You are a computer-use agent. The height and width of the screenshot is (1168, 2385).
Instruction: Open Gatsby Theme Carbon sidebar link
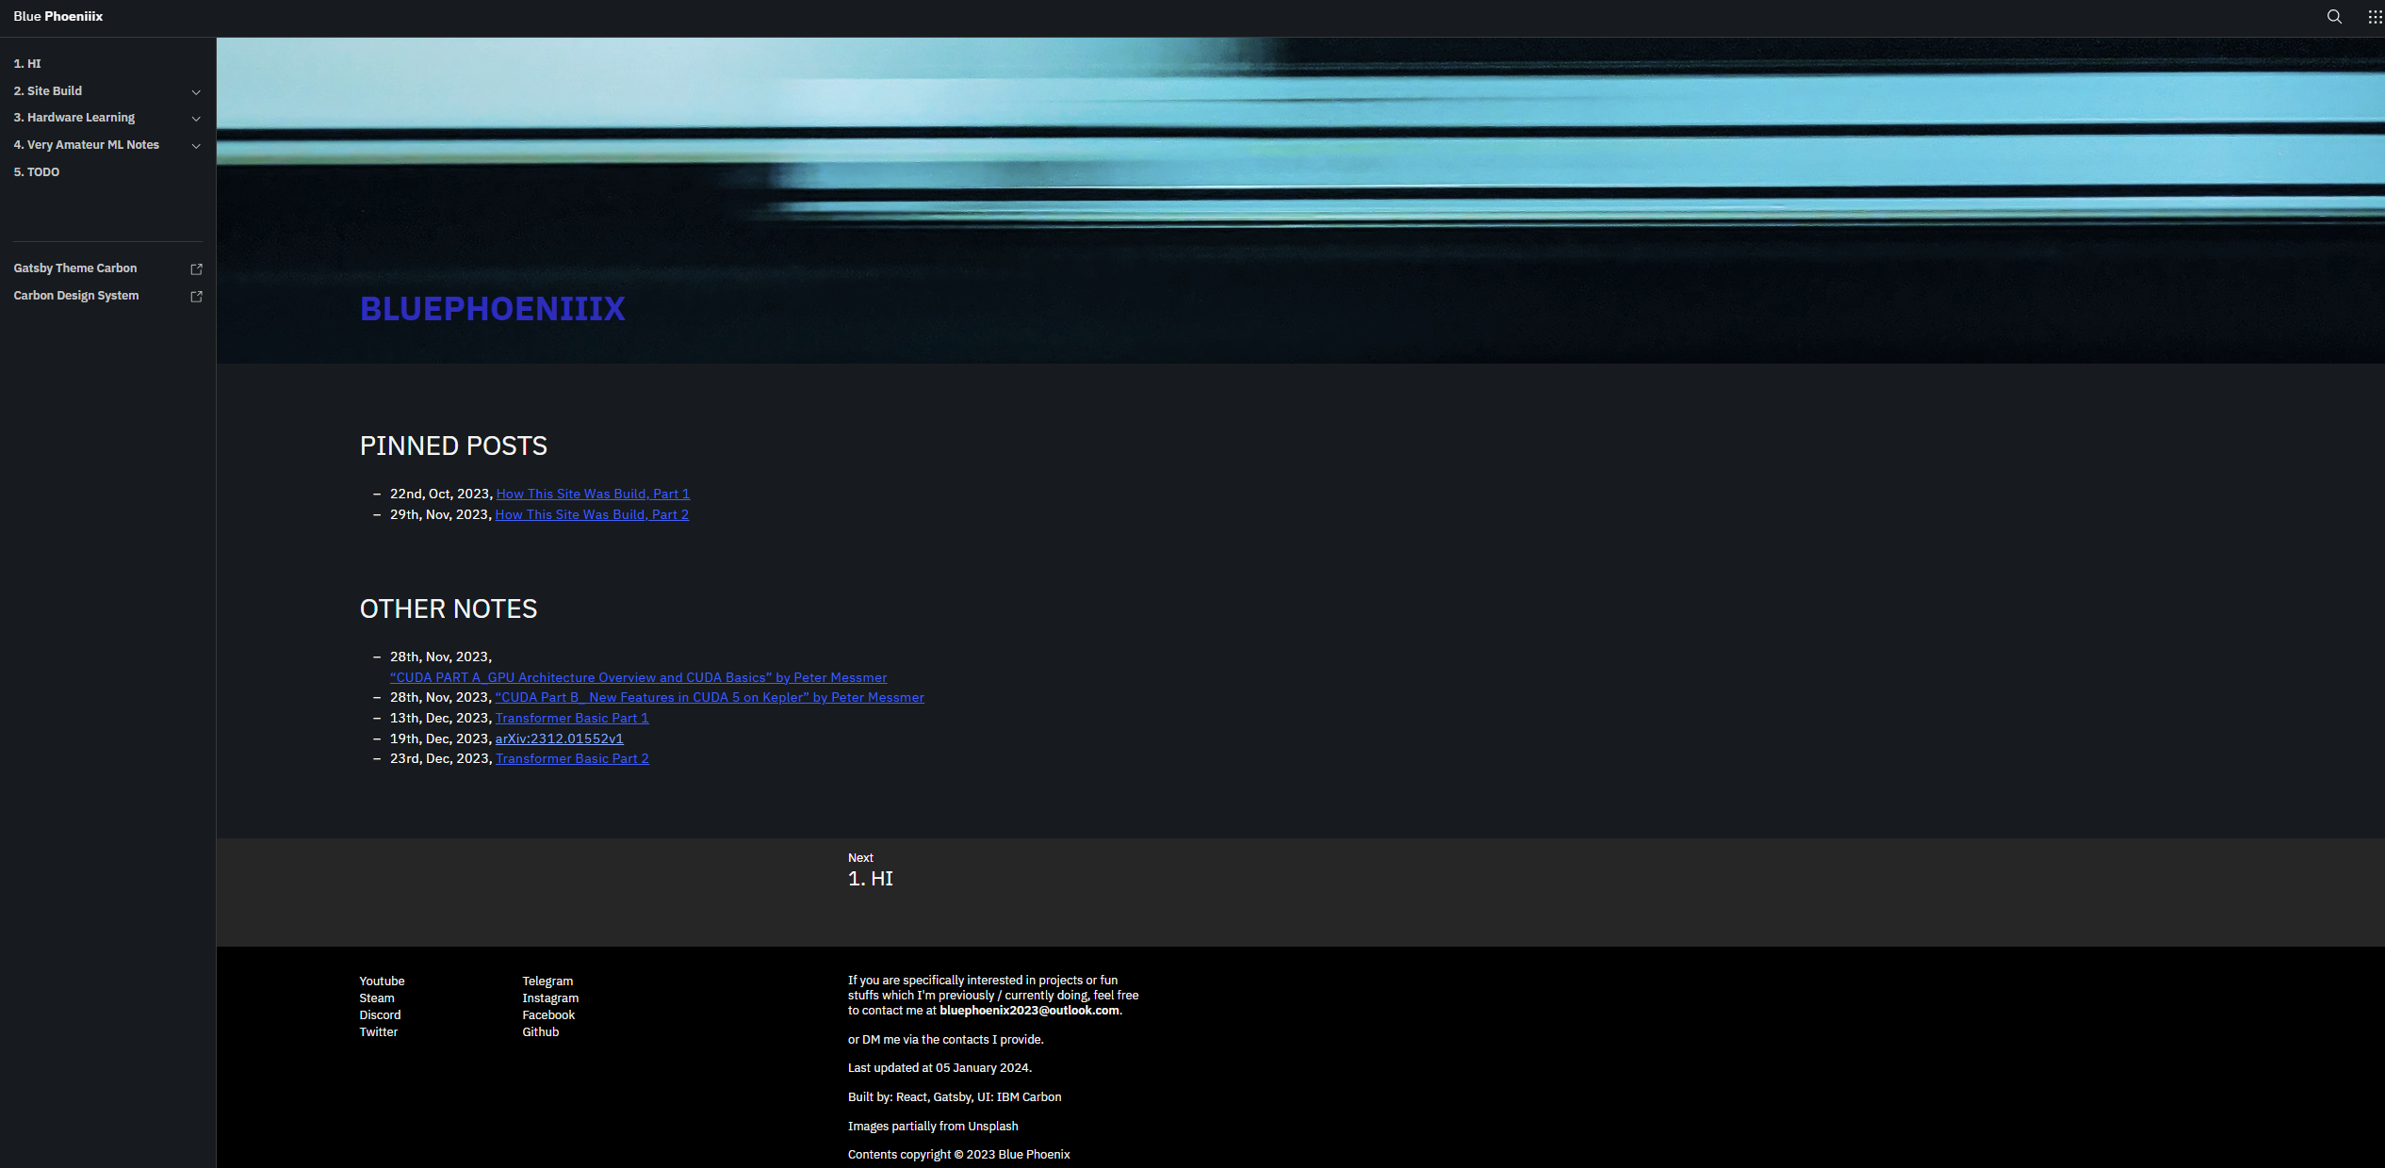click(75, 268)
